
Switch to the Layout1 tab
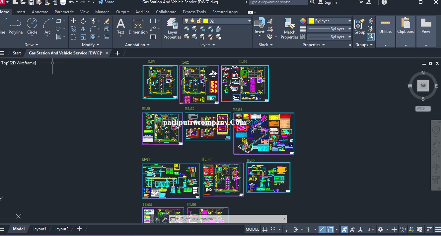coord(39,229)
